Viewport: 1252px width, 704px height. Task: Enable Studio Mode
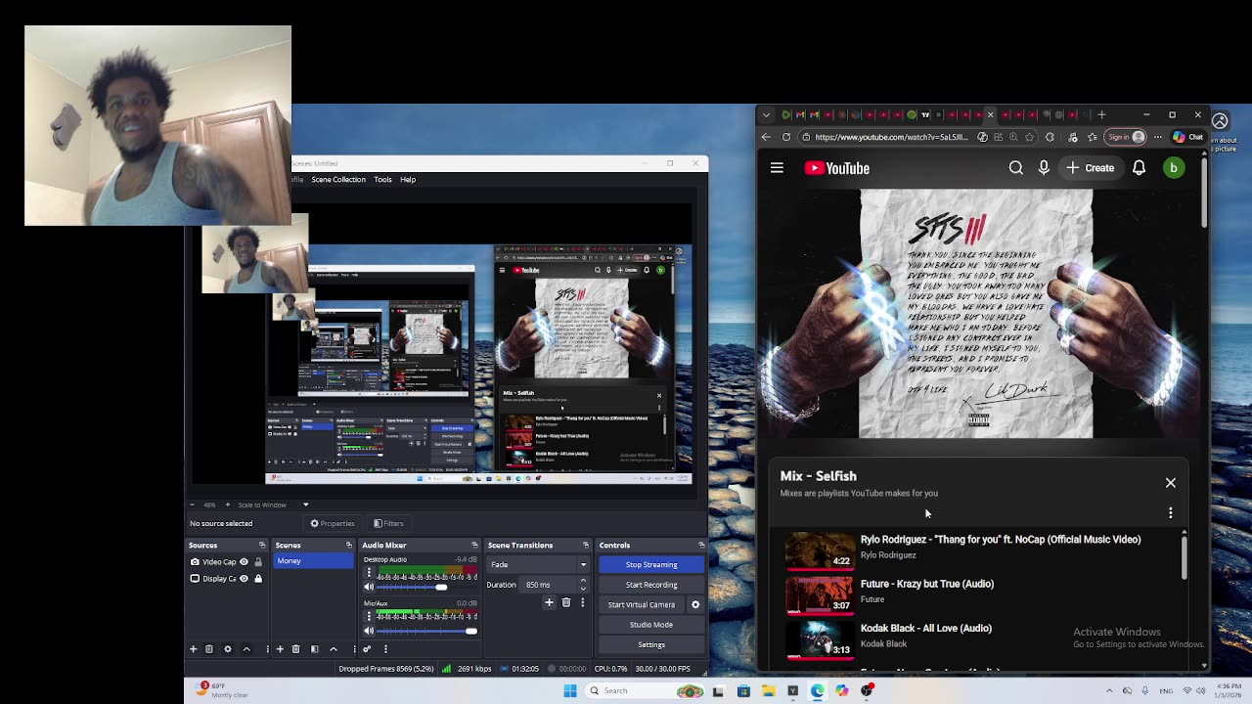tap(651, 625)
